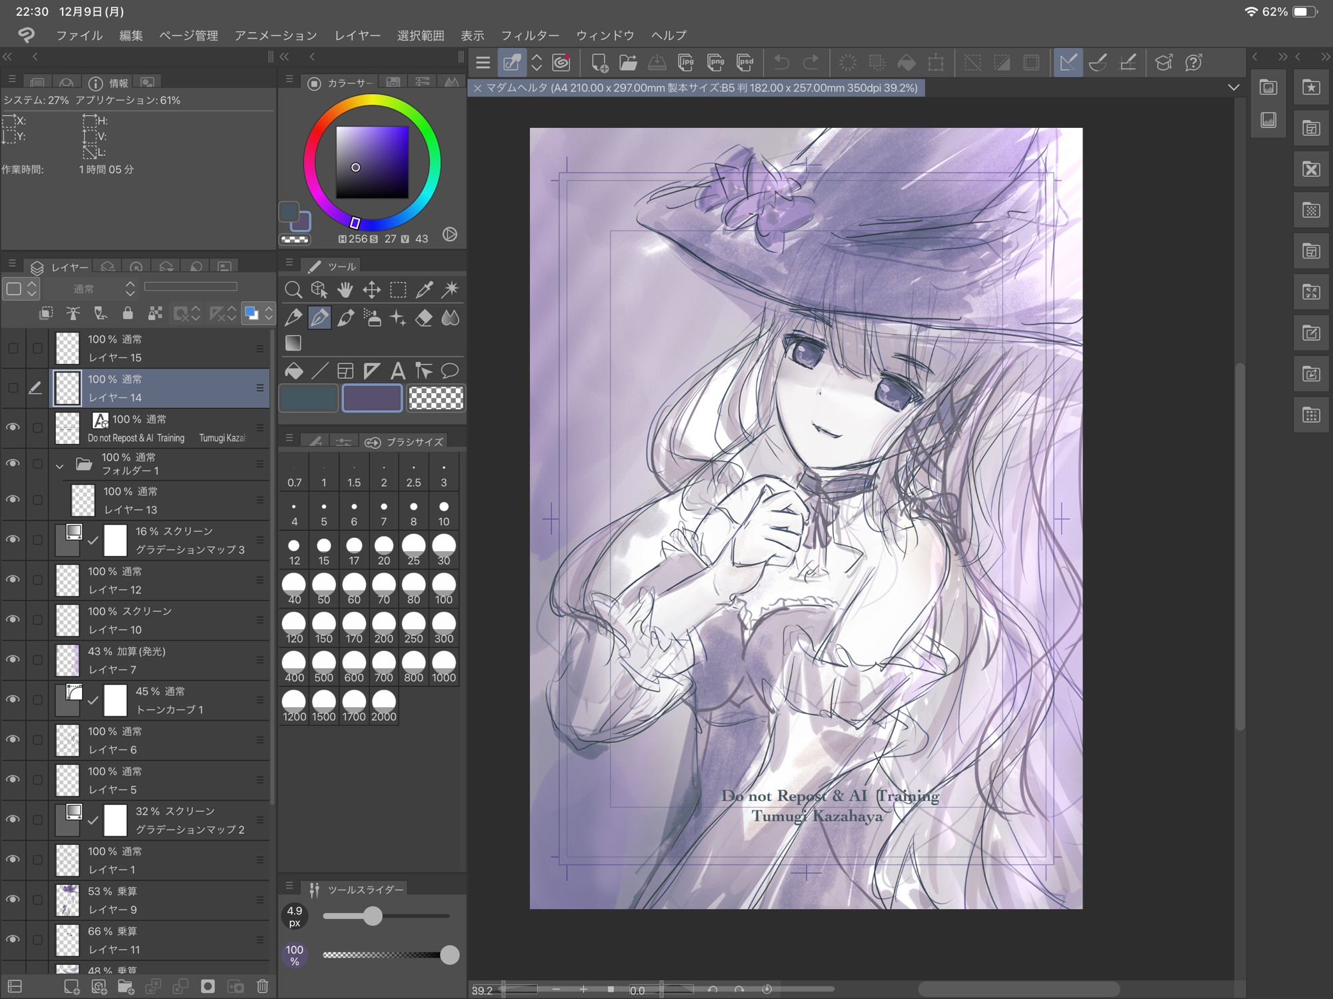Choose brush size 15
The width and height of the screenshot is (1333, 999).
324,550
